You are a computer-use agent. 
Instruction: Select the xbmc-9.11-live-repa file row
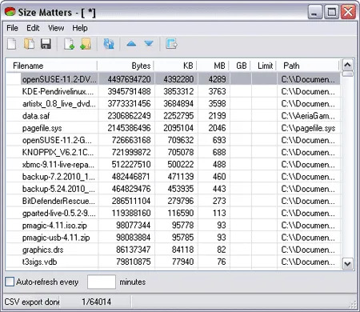click(173, 164)
